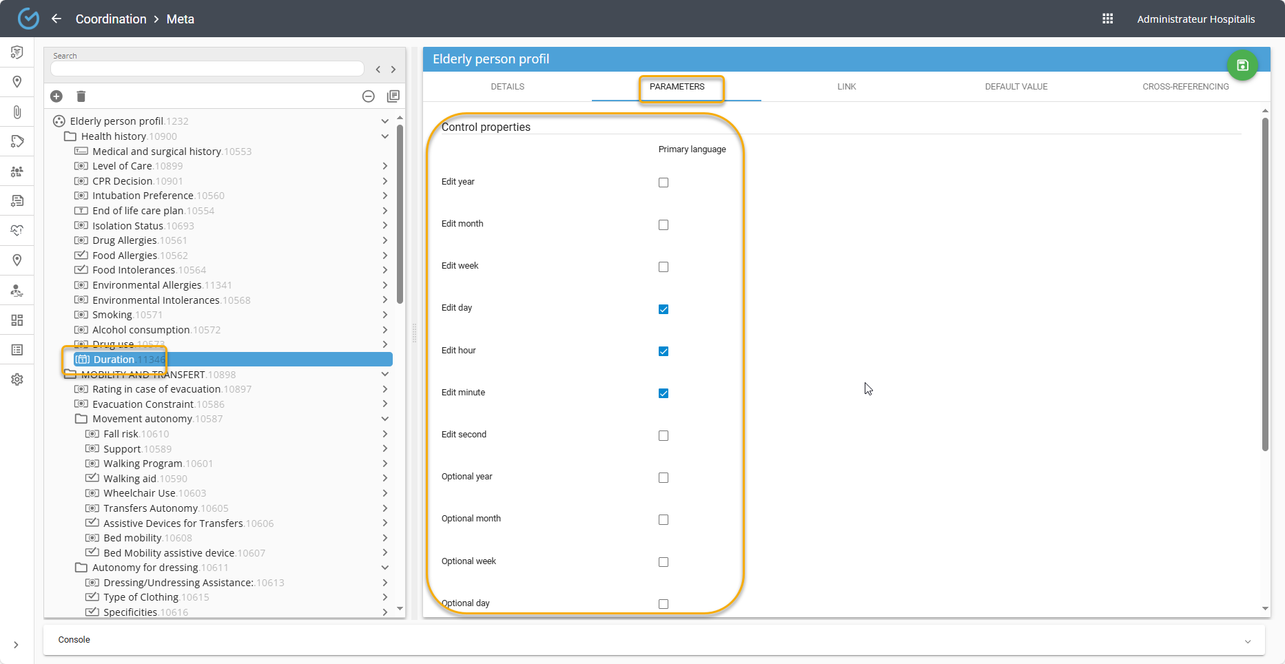
Task: Switch to the Details tab
Action: (507, 87)
